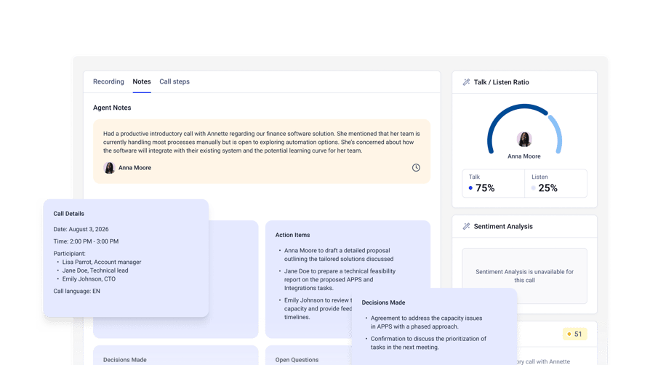Click Anna Moore name in agent note
Image resolution: width=650 pixels, height=365 pixels.
[135, 167]
